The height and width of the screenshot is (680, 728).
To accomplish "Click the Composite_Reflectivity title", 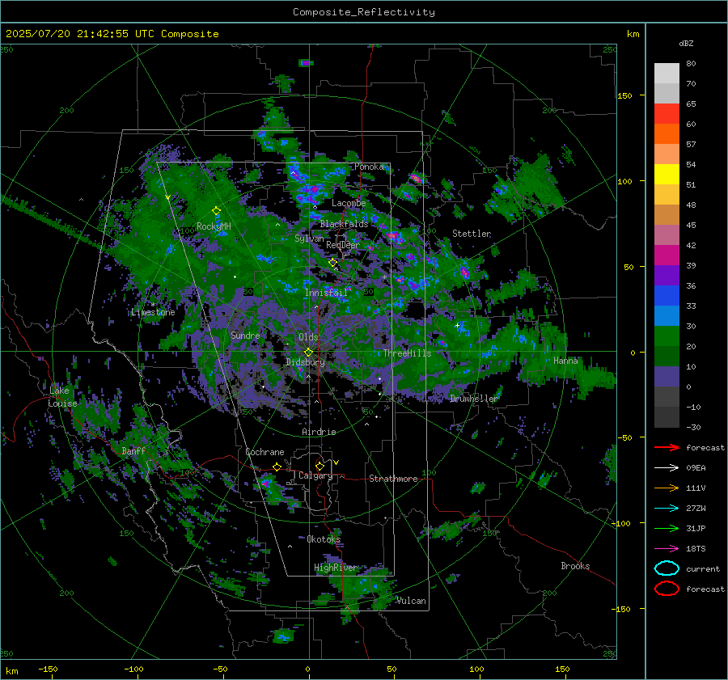I will click(364, 12).
